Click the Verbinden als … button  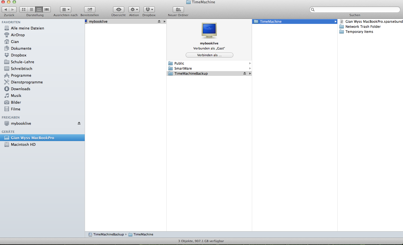point(209,55)
